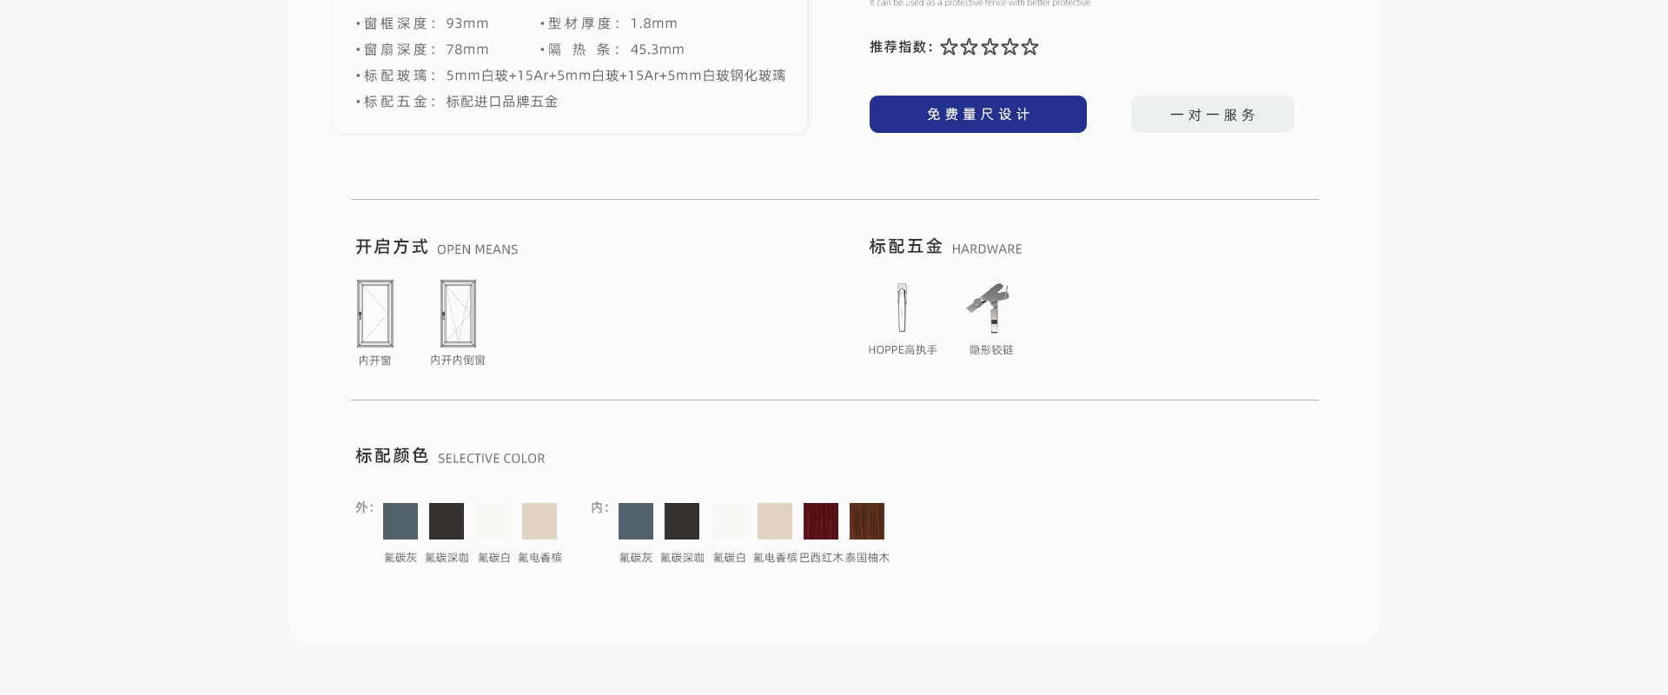
Task: Click the 内开内倒窗 caption text
Action: point(458,360)
